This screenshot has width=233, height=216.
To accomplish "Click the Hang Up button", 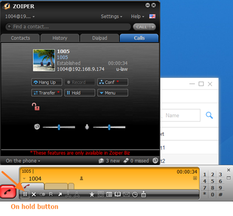I will (x=47, y=82).
